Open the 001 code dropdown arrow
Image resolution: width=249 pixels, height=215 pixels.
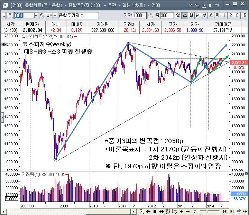pyautogui.click(x=36, y=16)
